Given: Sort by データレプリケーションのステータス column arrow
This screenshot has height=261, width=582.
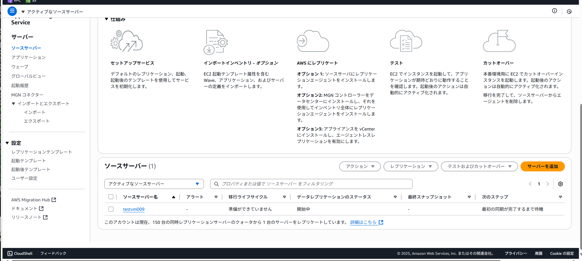Looking at the screenshot, I should pyautogui.click(x=395, y=197).
